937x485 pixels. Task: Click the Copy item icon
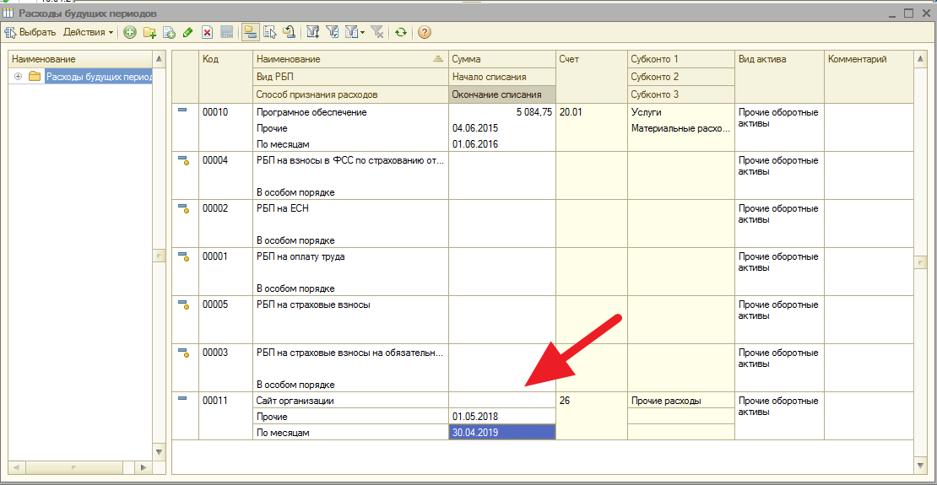coord(169,32)
